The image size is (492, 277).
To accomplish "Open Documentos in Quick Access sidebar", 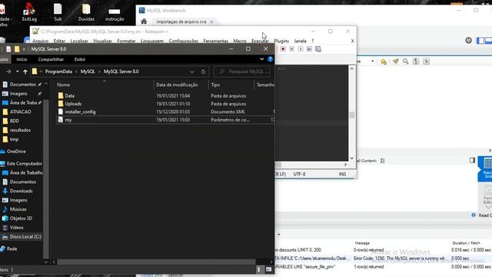I will click(22, 85).
